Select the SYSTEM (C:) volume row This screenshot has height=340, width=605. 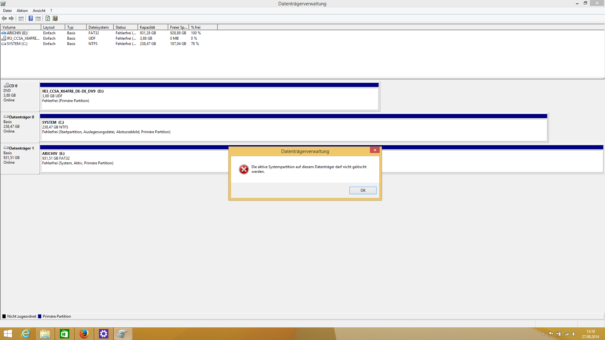[17, 44]
